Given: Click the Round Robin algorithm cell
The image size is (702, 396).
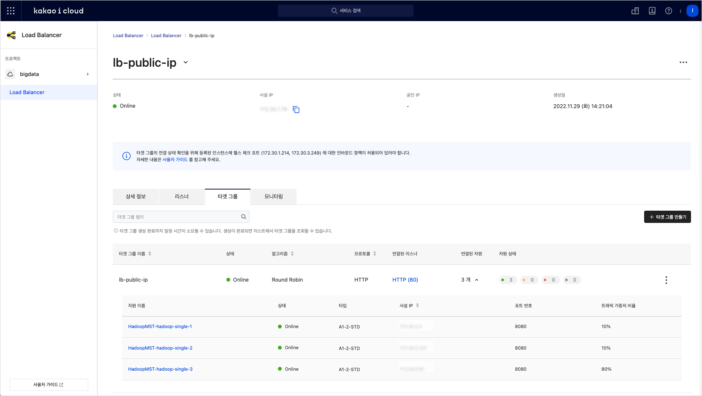Looking at the screenshot, I should 287,280.
